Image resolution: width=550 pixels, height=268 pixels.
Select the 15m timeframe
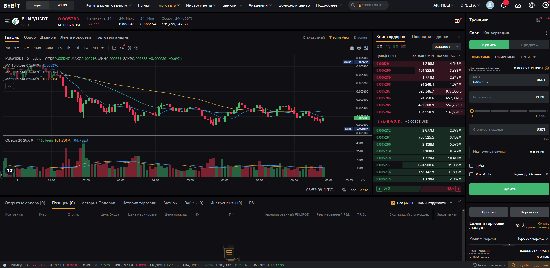tap(38, 48)
